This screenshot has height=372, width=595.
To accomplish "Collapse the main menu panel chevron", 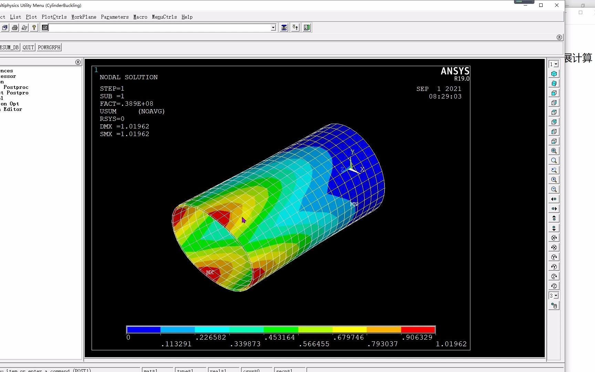I will [78, 62].
